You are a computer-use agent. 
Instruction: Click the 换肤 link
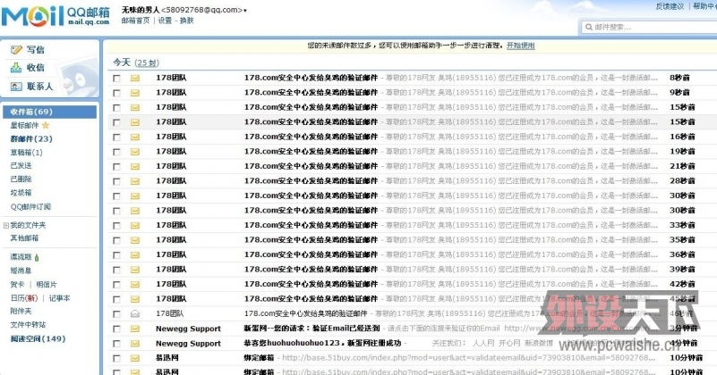[x=186, y=21]
